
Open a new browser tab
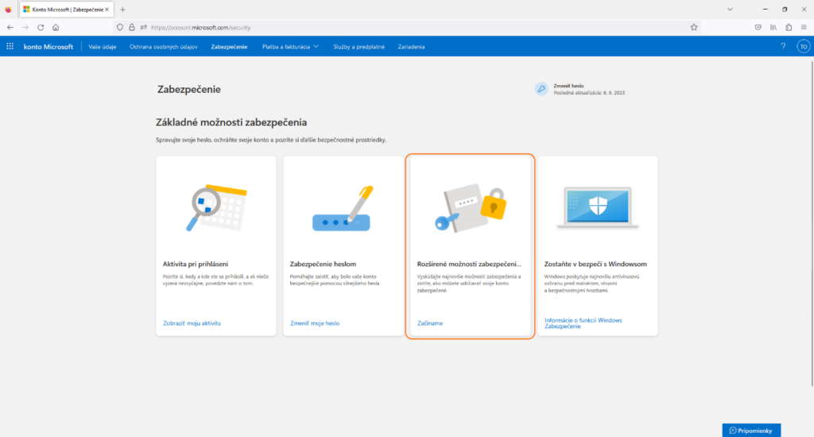(122, 10)
